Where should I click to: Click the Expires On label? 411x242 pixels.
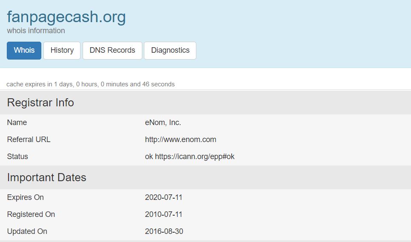click(26, 197)
